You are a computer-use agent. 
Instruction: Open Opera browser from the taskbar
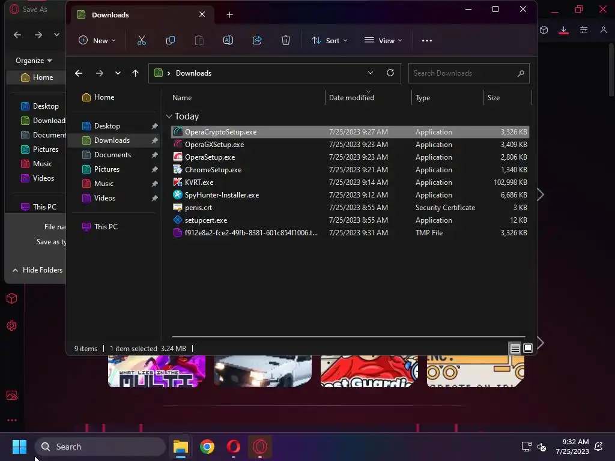[234, 447]
